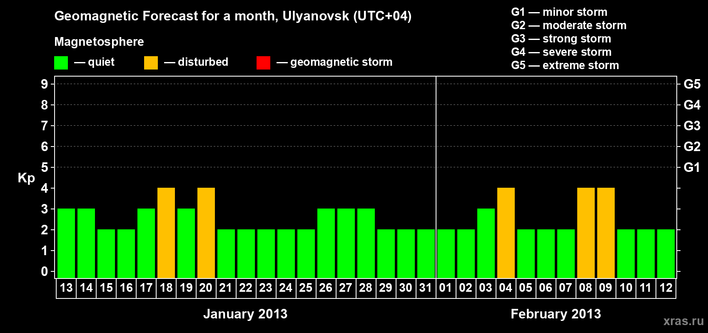
Task: Click the green quiet legend swatch
Action: [x=61, y=63]
